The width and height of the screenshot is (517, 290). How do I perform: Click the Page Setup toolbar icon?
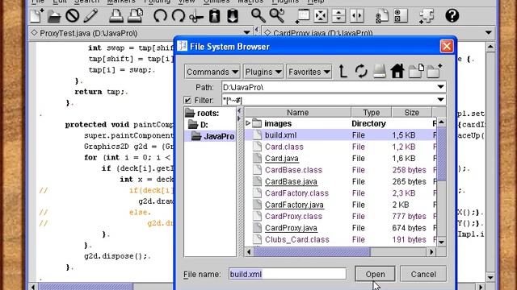coord(135,16)
